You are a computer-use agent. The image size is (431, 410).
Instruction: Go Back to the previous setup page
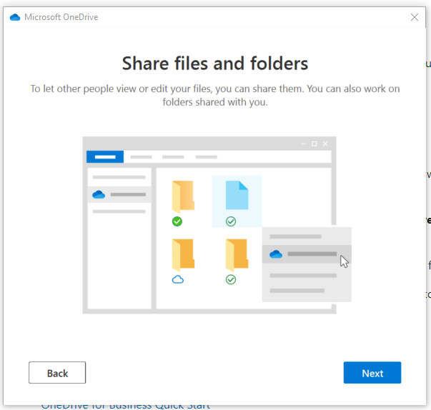click(x=57, y=373)
